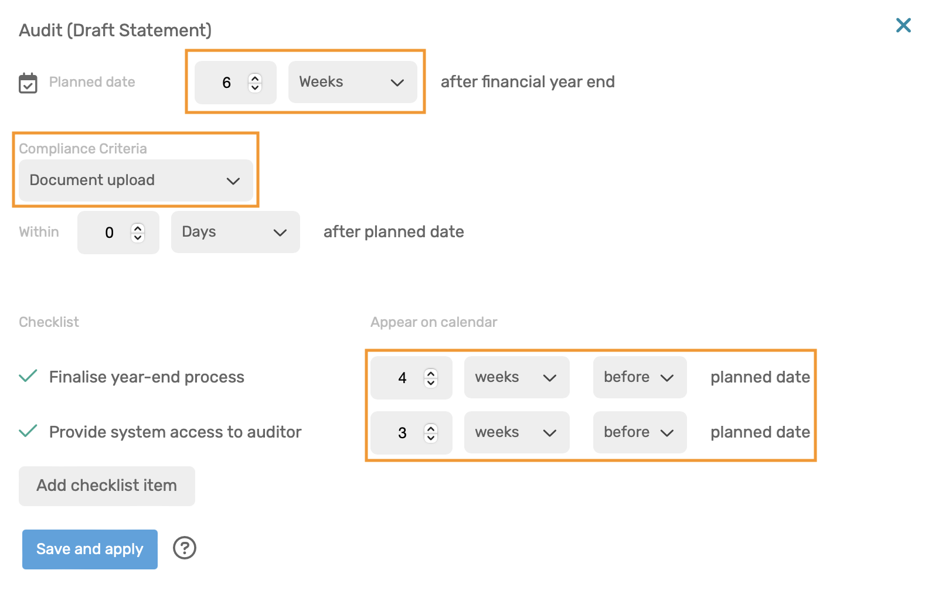Open second checklist row weeks dropdown

(x=516, y=432)
